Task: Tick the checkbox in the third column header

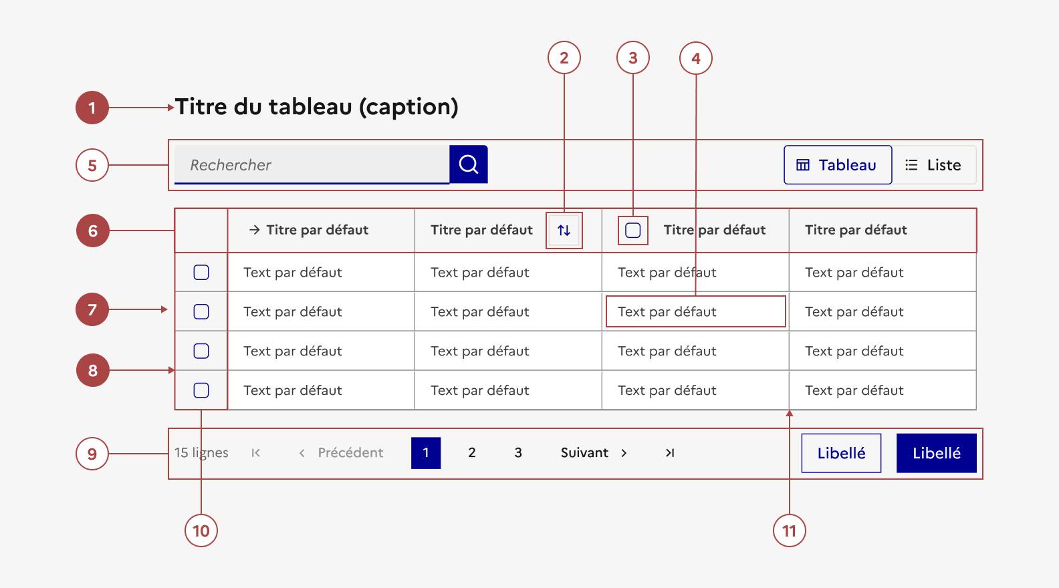Action: click(632, 231)
